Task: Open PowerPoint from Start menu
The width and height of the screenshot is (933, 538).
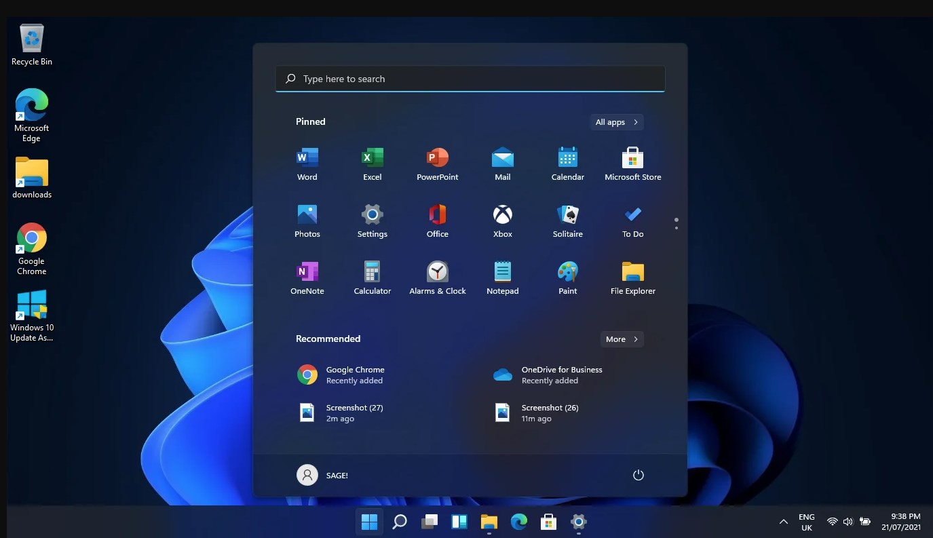Action: [438, 164]
